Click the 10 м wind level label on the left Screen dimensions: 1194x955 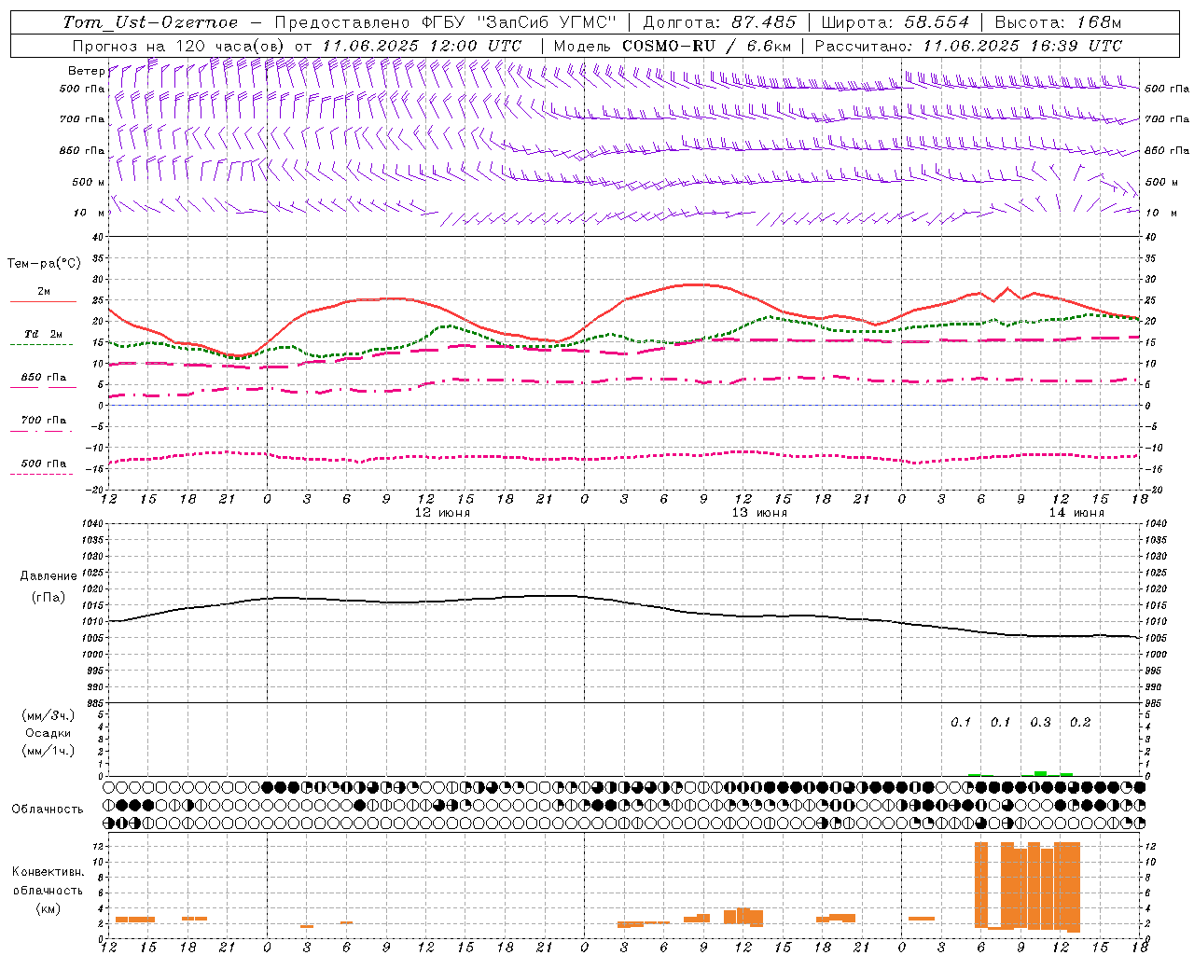tap(90, 213)
